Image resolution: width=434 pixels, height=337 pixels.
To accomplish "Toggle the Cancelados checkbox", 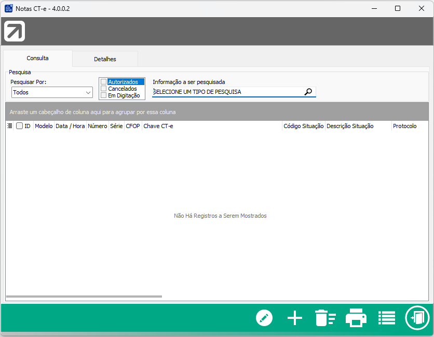I will (x=104, y=89).
